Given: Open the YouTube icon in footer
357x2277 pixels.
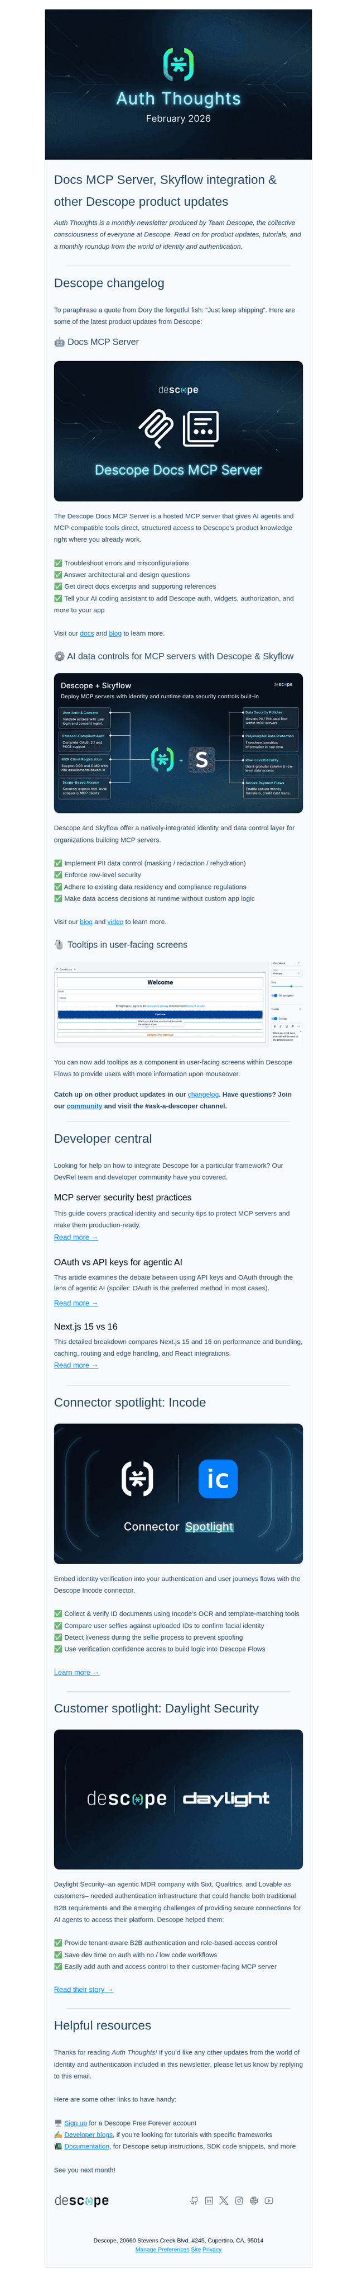Looking at the screenshot, I should pyautogui.click(x=269, y=2200).
